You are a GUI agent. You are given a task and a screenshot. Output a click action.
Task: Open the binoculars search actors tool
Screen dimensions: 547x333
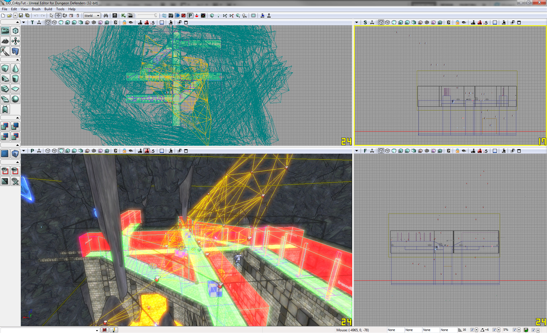coord(106,16)
